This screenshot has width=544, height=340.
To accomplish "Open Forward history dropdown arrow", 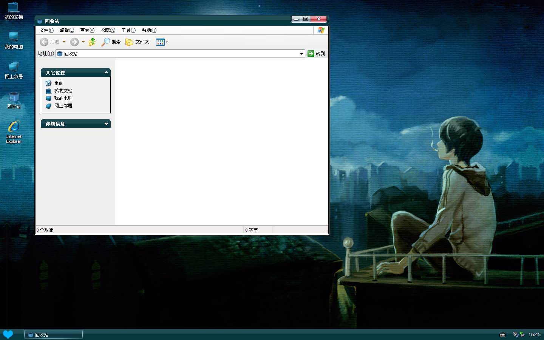I will (x=83, y=42).
